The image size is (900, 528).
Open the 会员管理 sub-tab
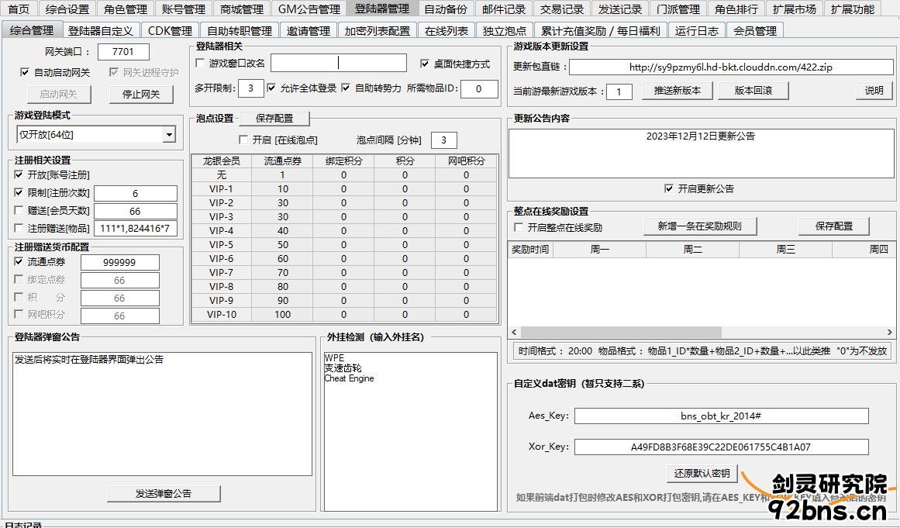[755, 30]
